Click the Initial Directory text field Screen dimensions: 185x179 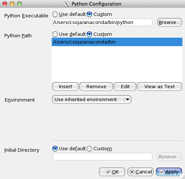pos(102,157)
